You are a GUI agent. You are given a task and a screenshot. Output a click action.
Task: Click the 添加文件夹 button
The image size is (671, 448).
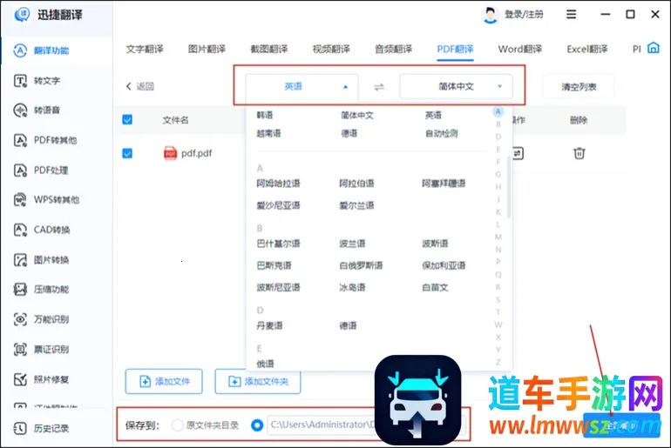pos(258,381)
